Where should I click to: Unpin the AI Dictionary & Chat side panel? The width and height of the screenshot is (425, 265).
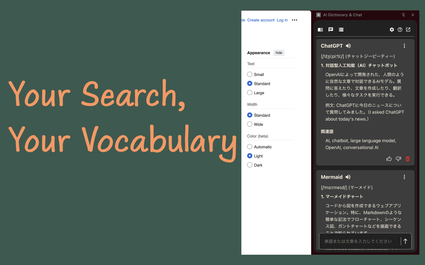click(x=403, y=15)
